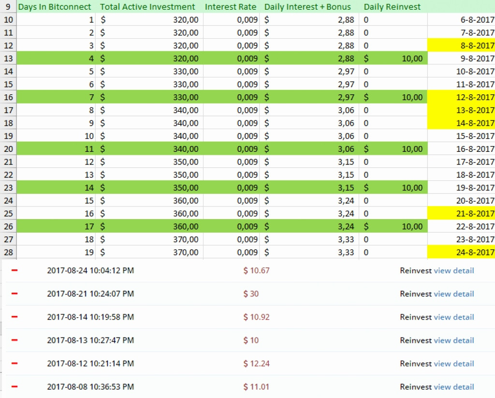Select the 2,97 interest cell in row 15

(309, 84)
